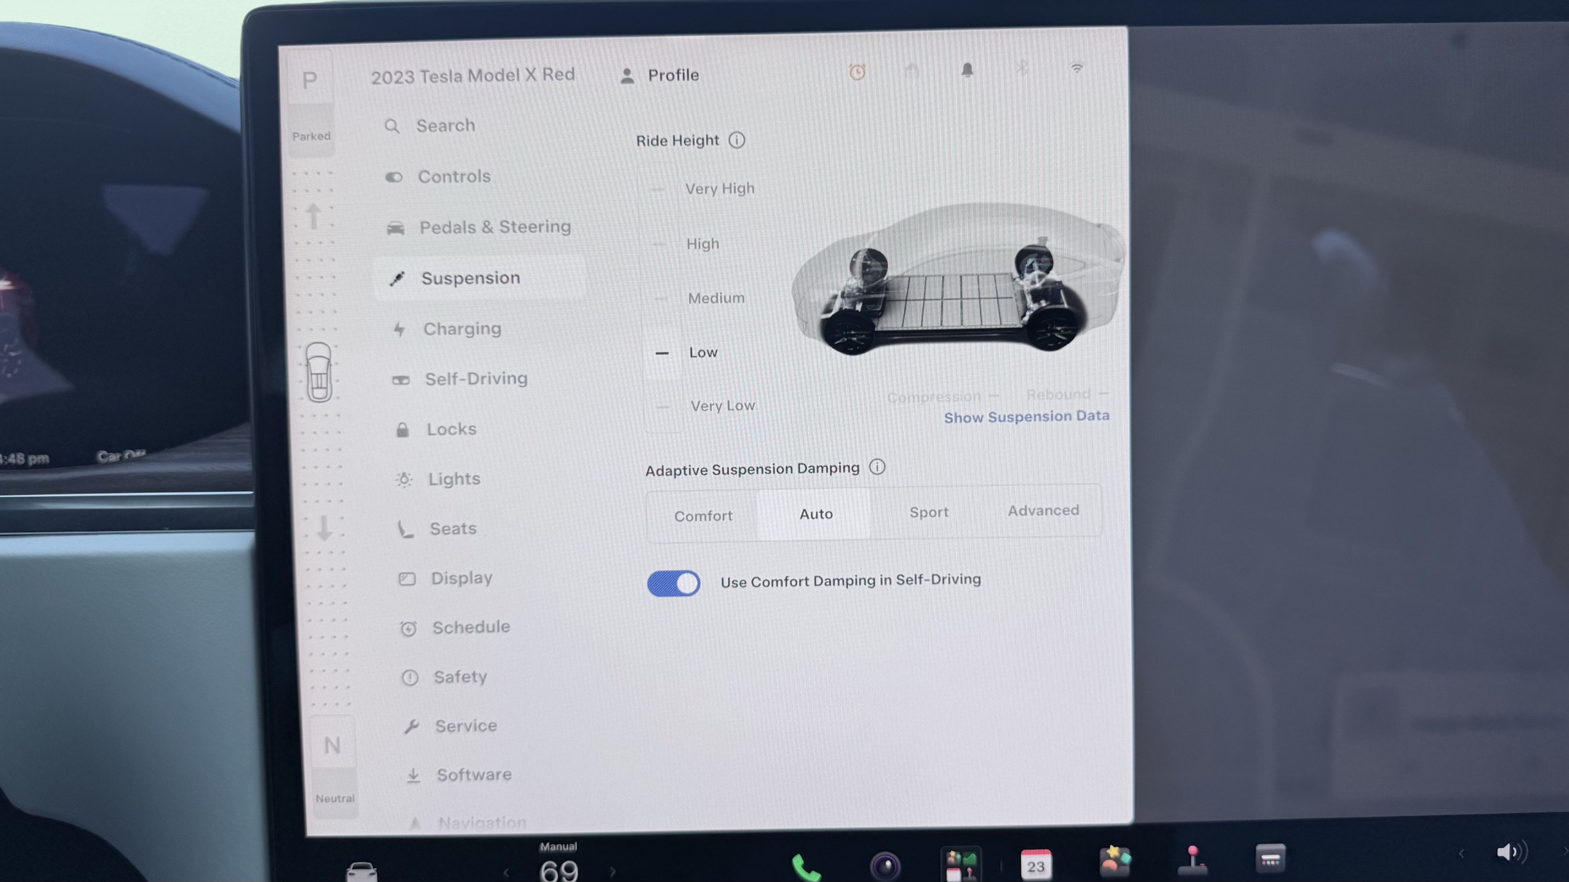The width and height of the screenshot is (1569, 882).
Task: Click the Service wrench icon
Action: point(412,726)
